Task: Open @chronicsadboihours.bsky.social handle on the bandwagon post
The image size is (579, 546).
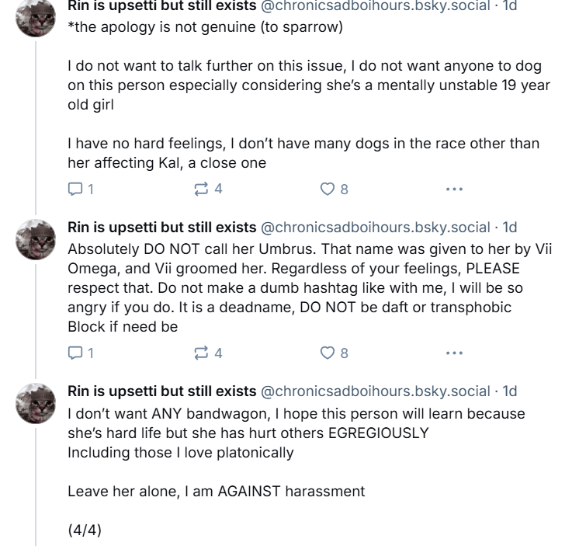Action: [376, 391]
